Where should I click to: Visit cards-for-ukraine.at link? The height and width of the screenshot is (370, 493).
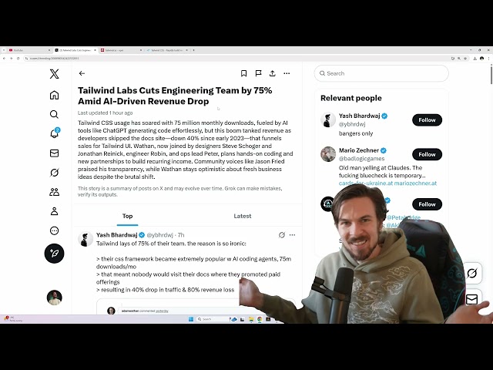pyautogui.click(x=365, y=183)
